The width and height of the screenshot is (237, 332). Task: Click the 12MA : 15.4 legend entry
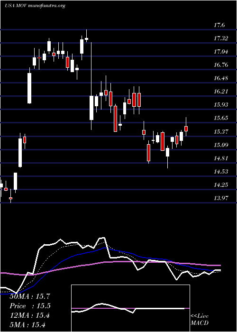pos(29,315)
